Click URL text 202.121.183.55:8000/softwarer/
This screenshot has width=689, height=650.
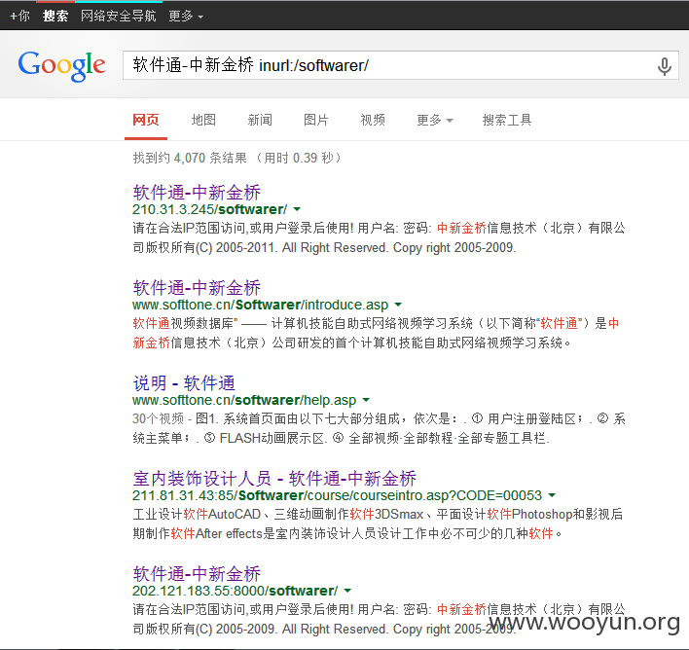(x=236, y=591)
